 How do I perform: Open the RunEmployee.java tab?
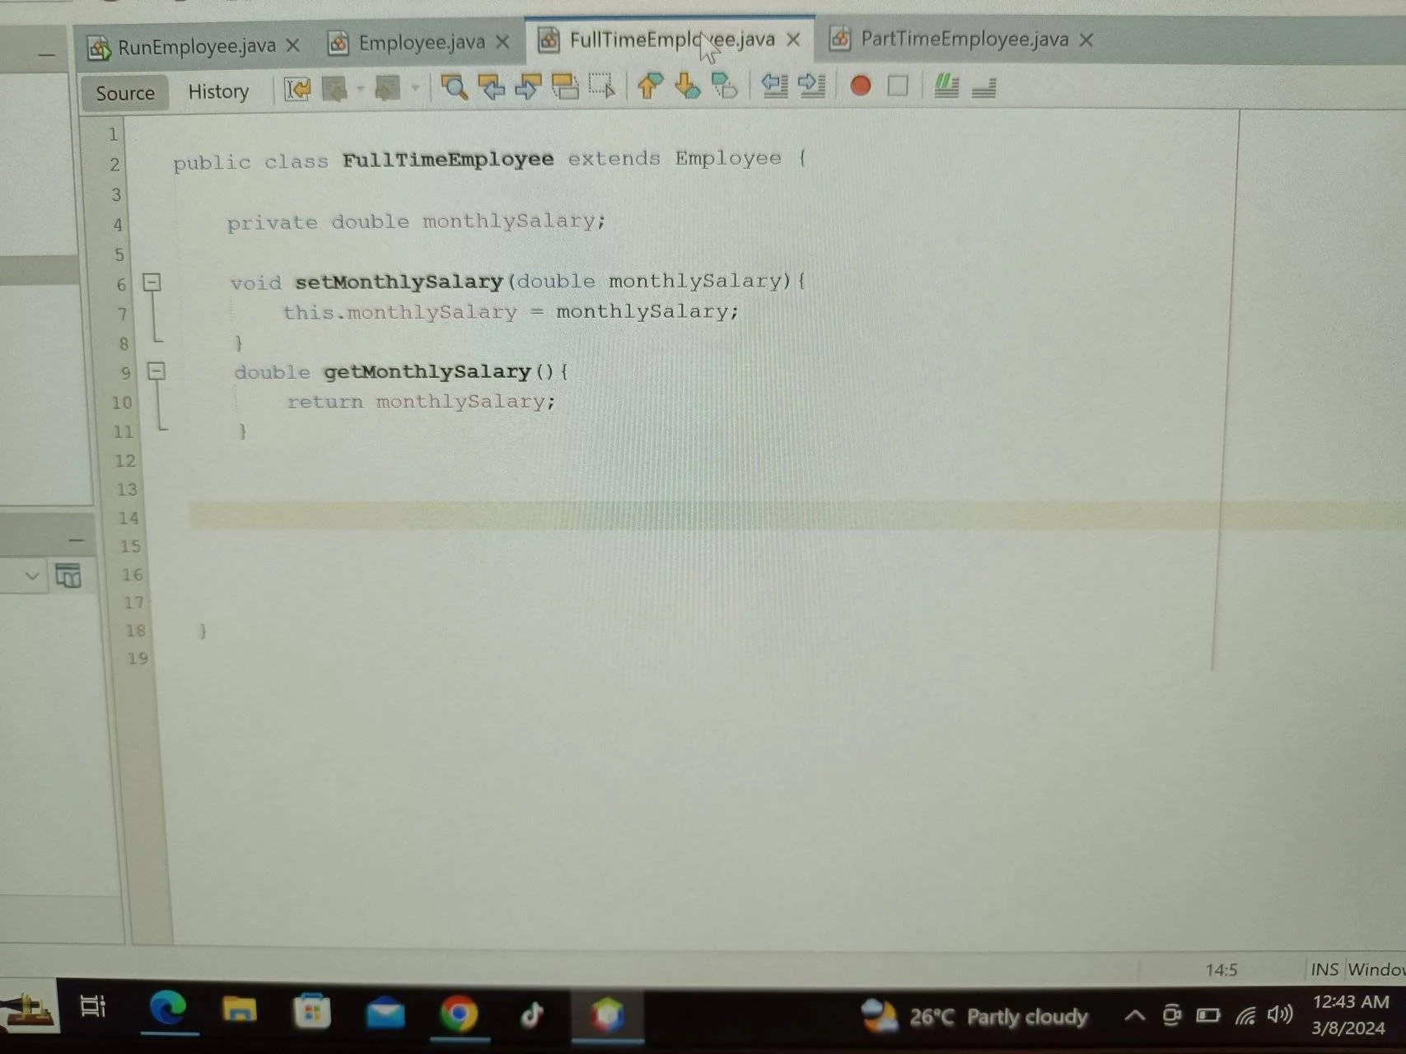tap(196, 46)
